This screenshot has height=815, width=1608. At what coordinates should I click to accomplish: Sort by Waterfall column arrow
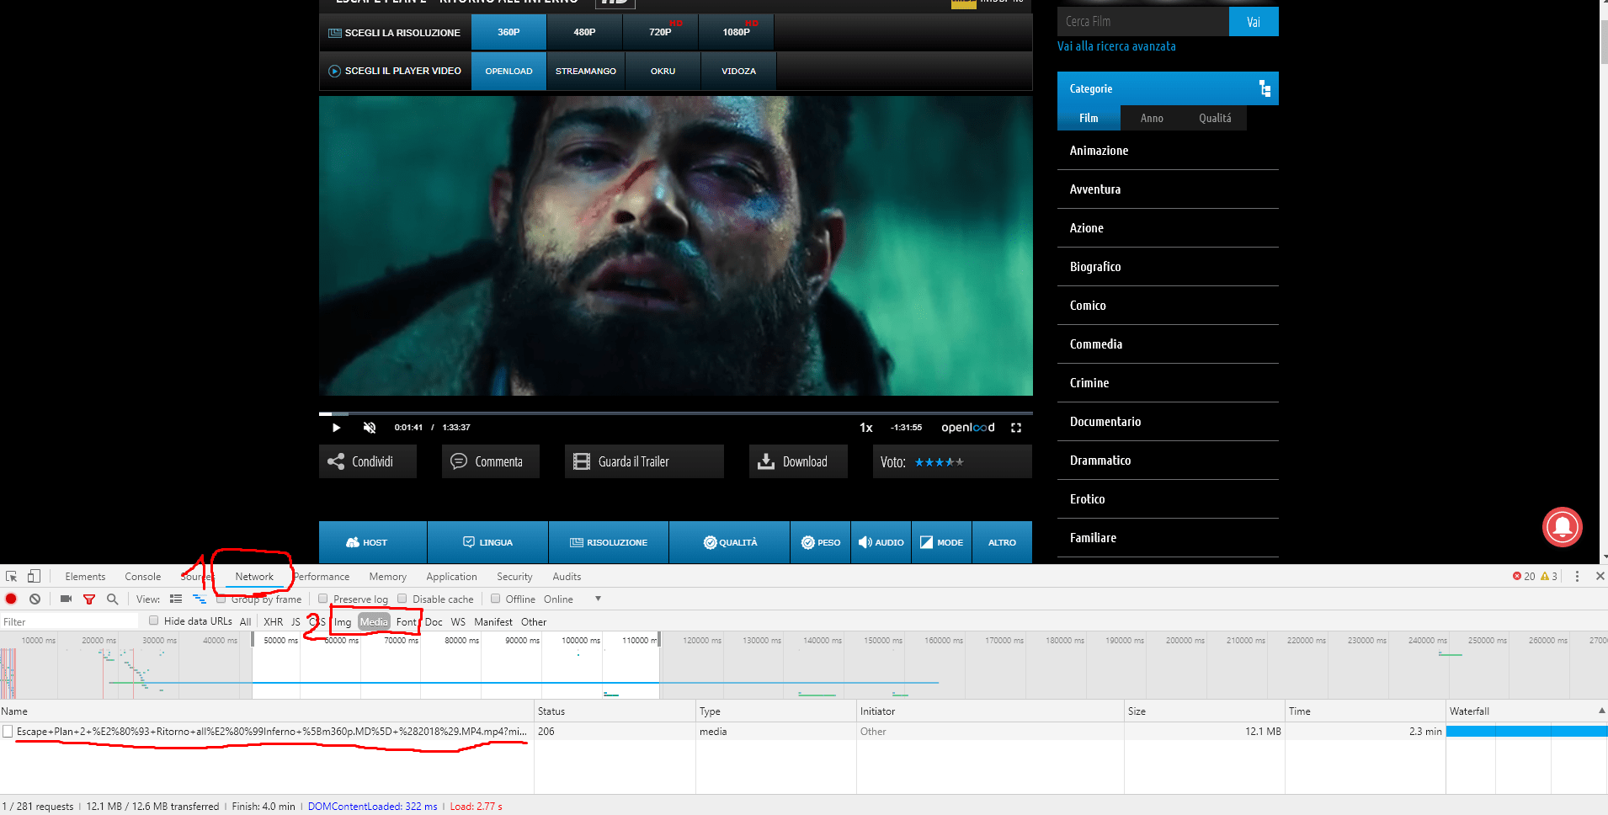coord(1601,711)
